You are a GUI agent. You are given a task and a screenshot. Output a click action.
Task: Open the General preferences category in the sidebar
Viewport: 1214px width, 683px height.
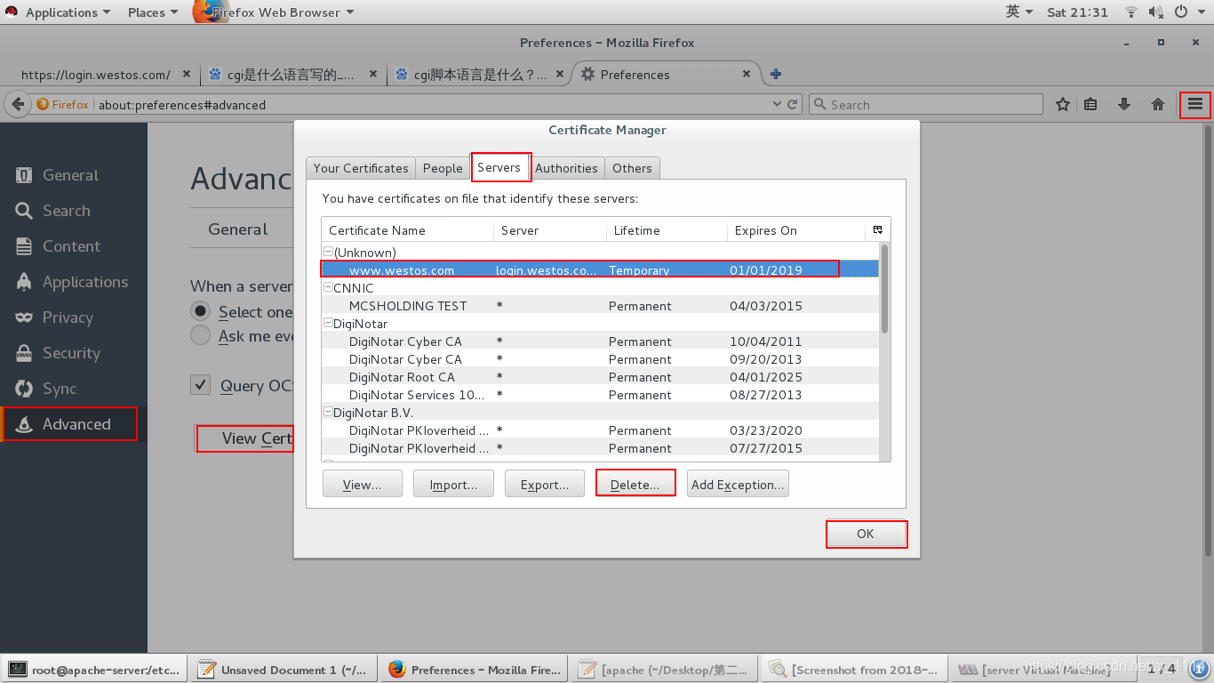(73, 175)
